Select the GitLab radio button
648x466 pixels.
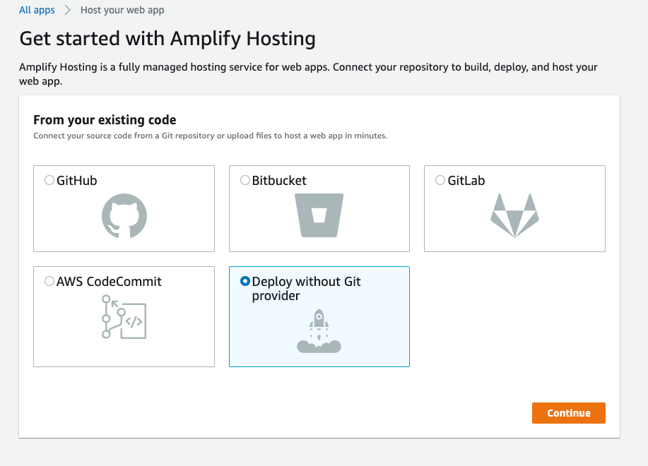pyautogui.click(x=440, y=180)
